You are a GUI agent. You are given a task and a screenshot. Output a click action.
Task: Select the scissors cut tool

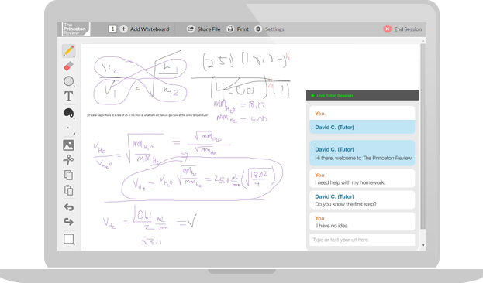tap(68, 160)
